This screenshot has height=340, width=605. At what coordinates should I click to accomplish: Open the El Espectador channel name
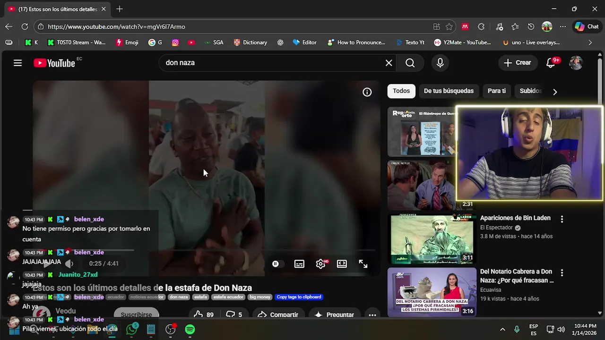click(497, 228)
